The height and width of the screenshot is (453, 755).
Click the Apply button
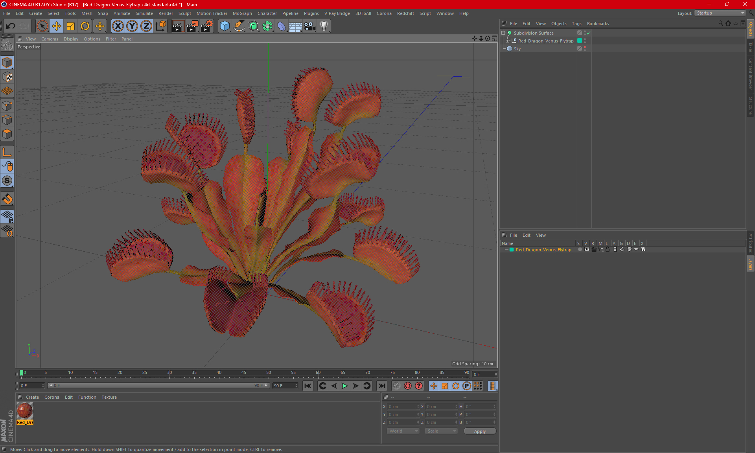(479, 431)
